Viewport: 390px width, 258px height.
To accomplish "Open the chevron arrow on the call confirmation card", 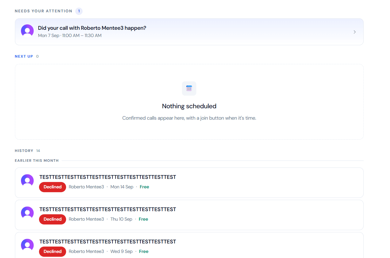I will (x=355, y=32).
